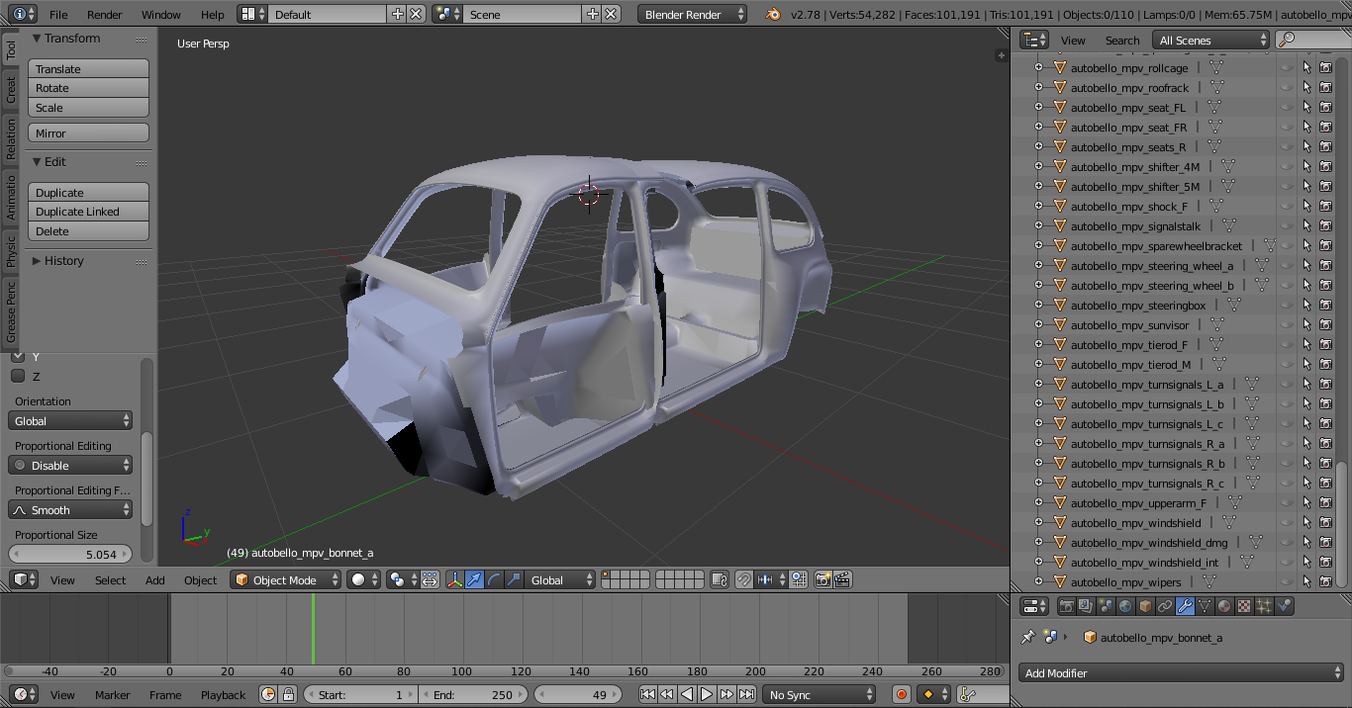Open the Help menu

[212, 15]
